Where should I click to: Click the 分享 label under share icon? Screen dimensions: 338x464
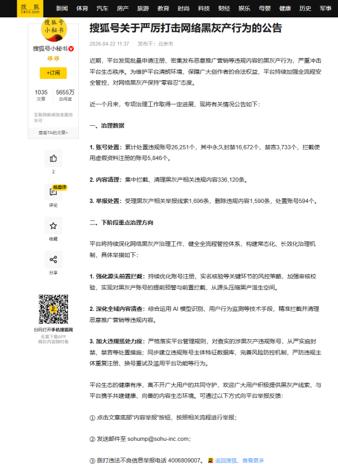click(53, 273)
